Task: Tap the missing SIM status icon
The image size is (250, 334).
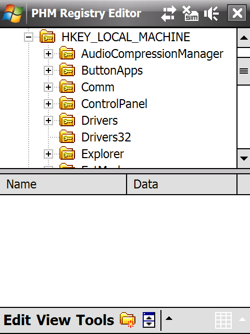Action: (191, 14)
